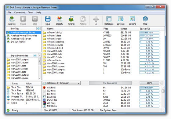Select the Analyze Network Shares profile
Screen dimensions: 171x119
pyautogui.click(x=24, y=32)
